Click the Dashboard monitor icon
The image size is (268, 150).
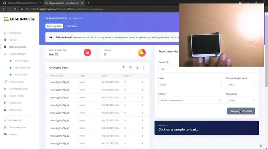click(x=5, y=33)
